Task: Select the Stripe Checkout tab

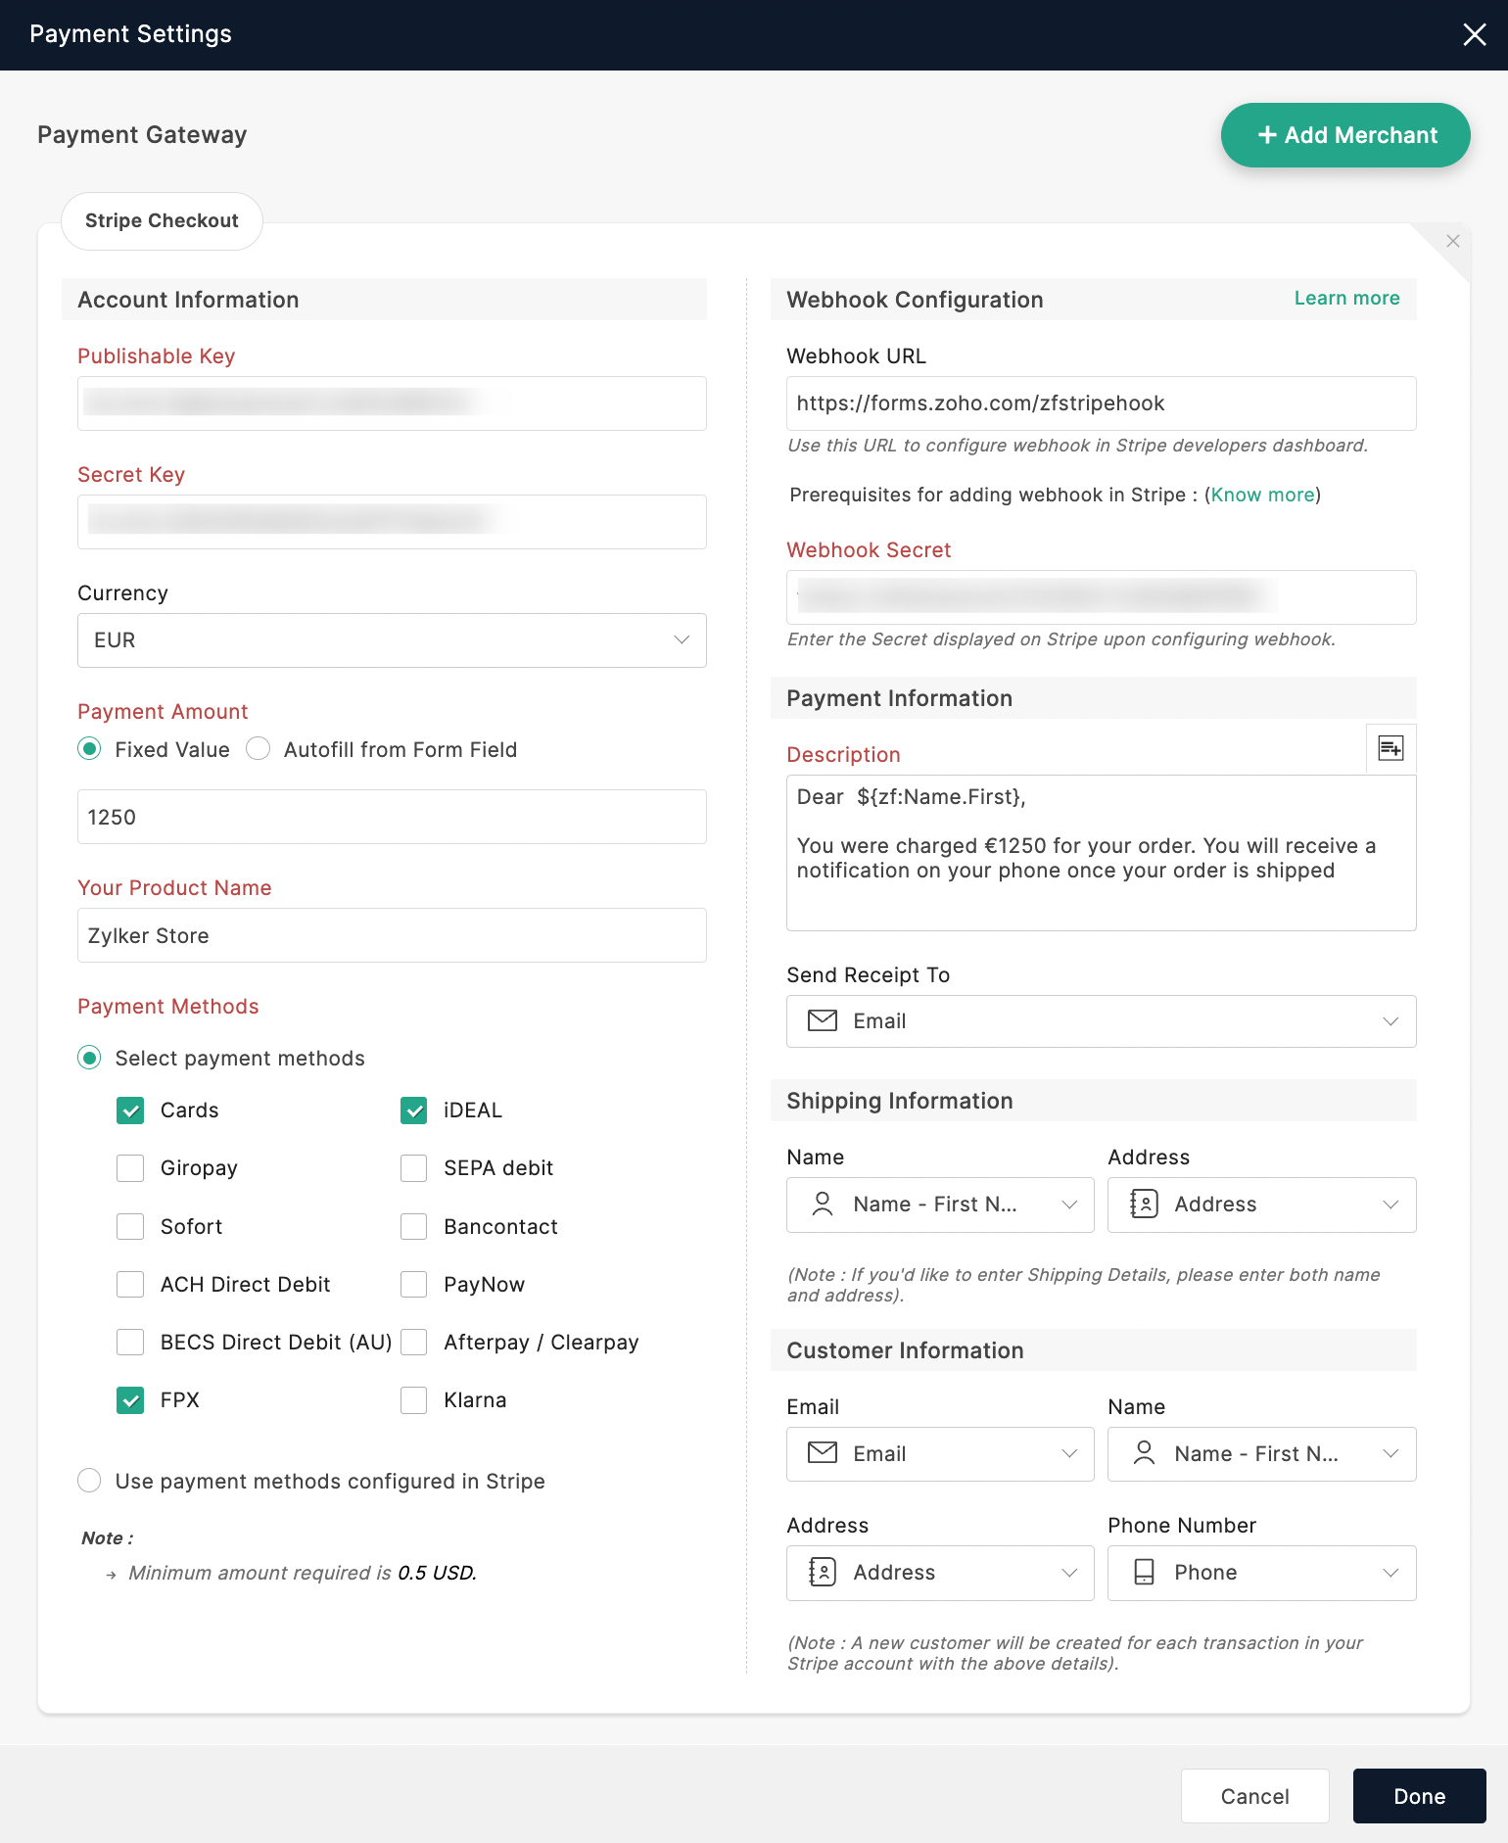Action: (x=162, y=221)
